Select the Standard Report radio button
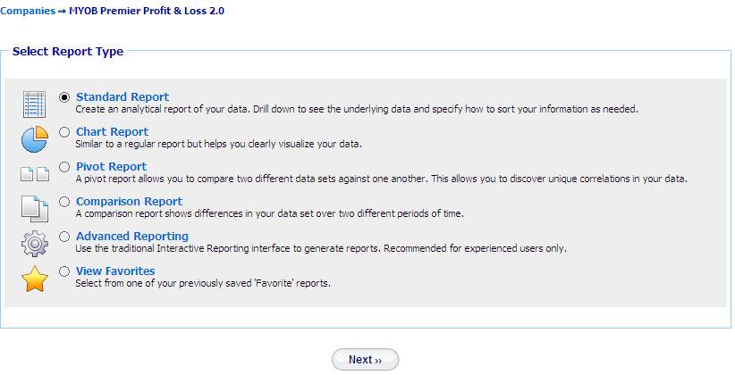Screen dimensions: 735x375 (64, 97)
